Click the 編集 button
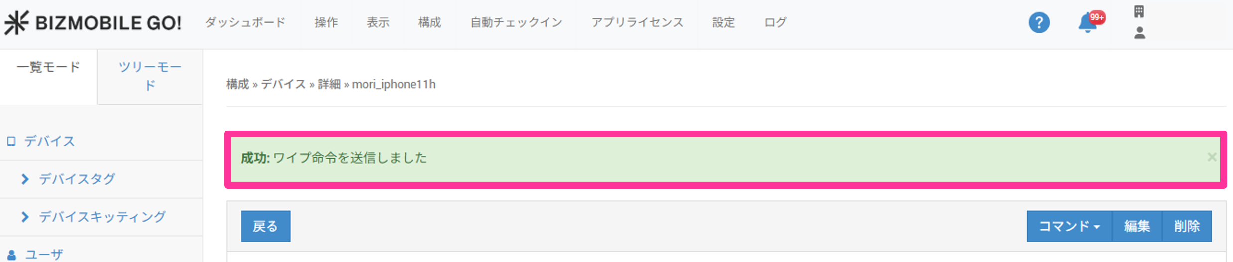Screen dimensions: 1233x262 pyautogui.click(x=1137, y=226)
